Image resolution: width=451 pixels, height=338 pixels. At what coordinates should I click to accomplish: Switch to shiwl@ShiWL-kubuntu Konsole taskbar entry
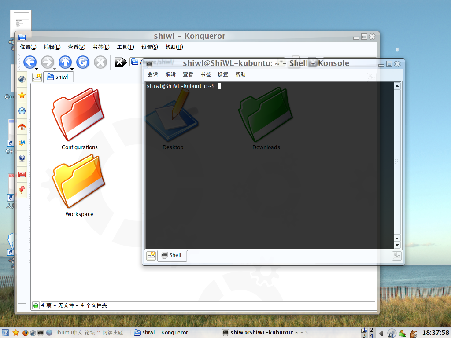(265, 333)
